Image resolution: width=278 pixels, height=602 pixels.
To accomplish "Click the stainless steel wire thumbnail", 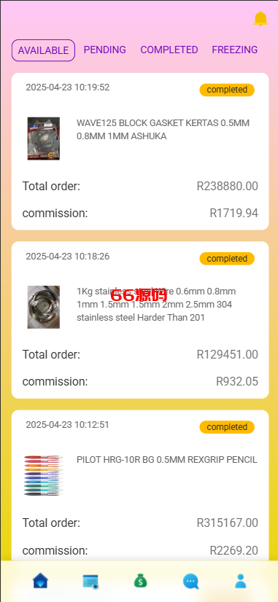I will click(x=44, y=307).
